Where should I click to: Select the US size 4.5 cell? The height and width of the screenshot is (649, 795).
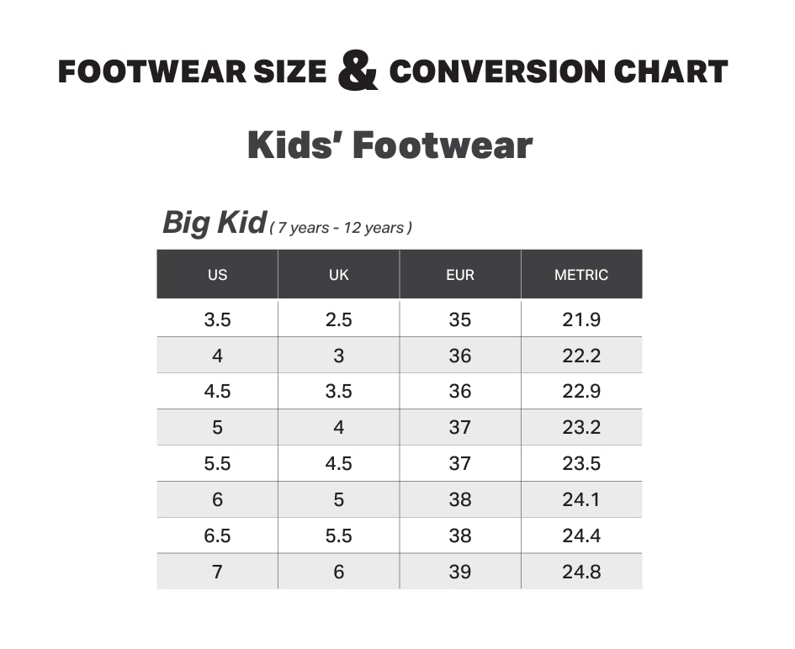pyautogui.click(x=218, y=391)
